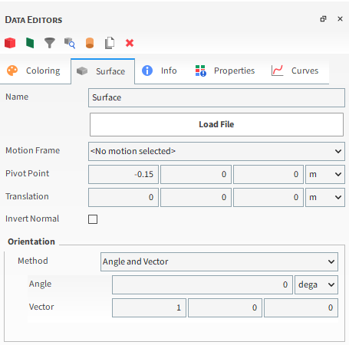Click Translation Z value field
This screenshot has height=345, width=349.
pyautogui.click(x=268, y=197)
